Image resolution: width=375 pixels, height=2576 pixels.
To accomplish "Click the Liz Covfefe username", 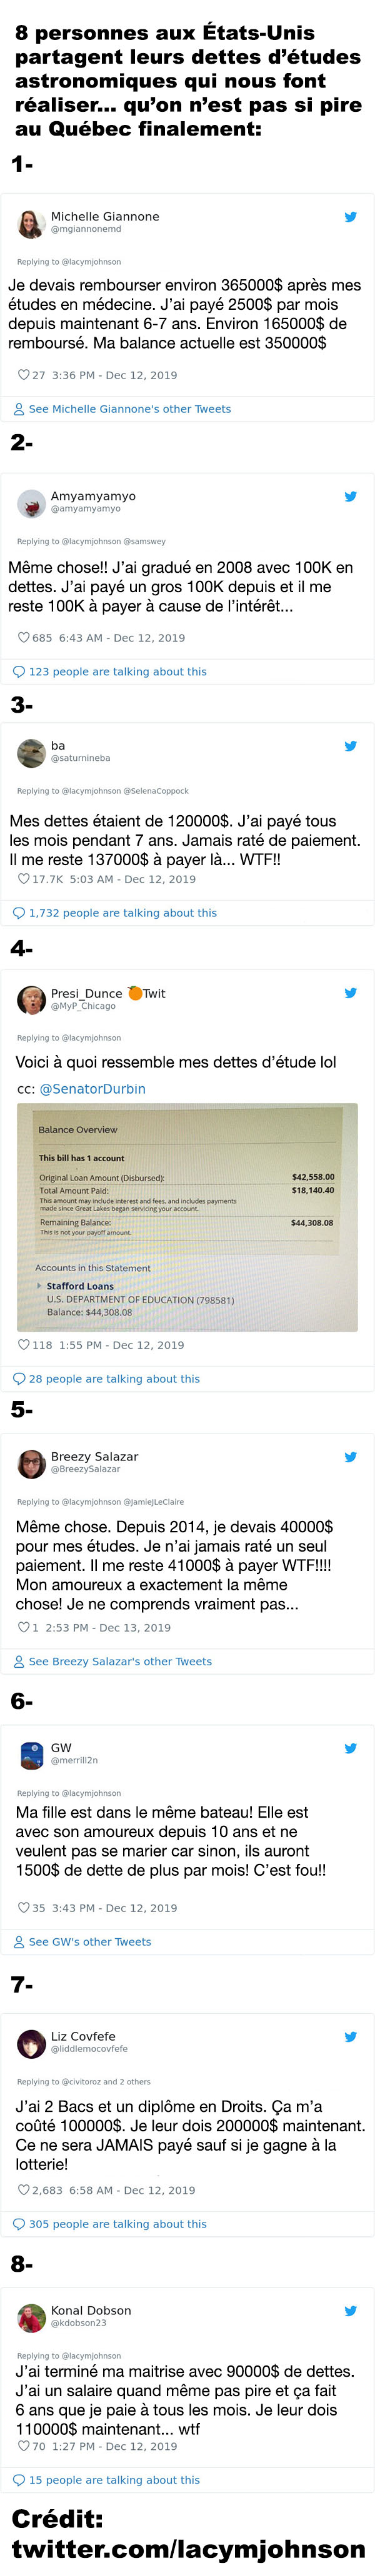I will 83,2036.
